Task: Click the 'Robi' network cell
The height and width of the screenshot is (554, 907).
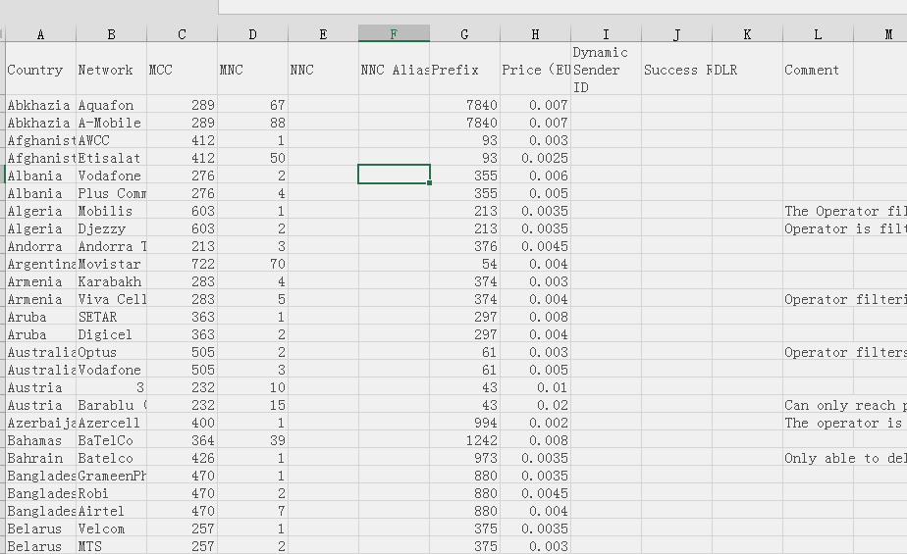Action: click(111, 493)
